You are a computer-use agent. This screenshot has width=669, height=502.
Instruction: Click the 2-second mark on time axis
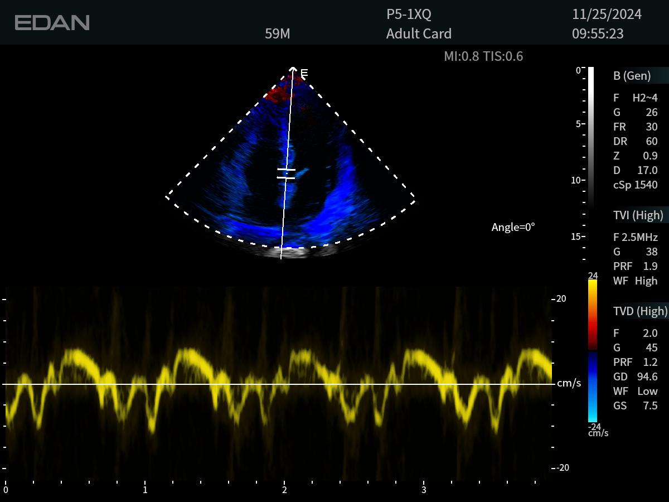[x=284, y=489]
